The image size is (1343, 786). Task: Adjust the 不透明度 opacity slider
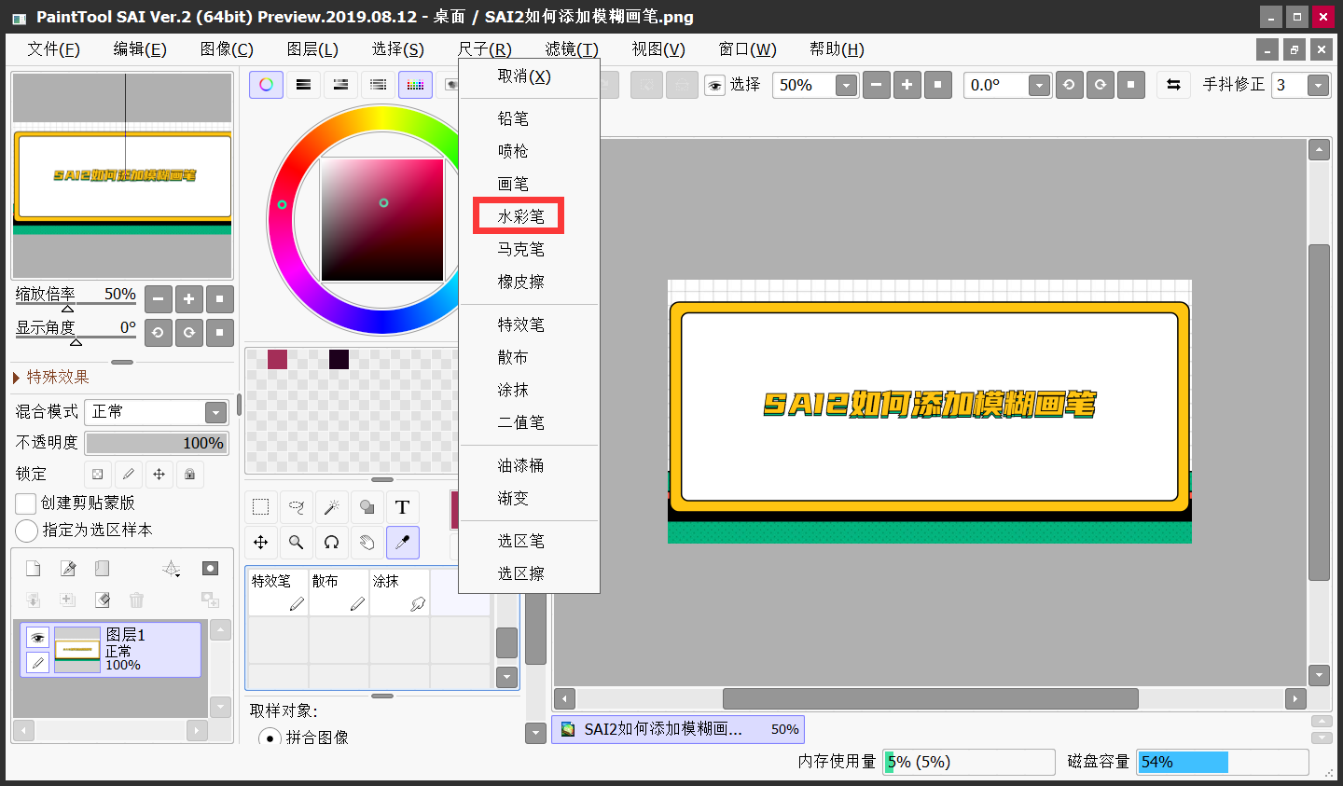point(157,443)
